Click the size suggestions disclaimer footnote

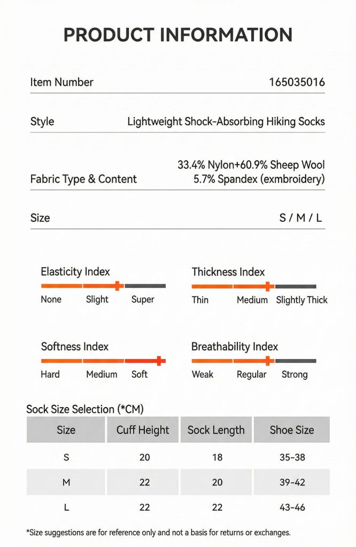coord(158,532)
